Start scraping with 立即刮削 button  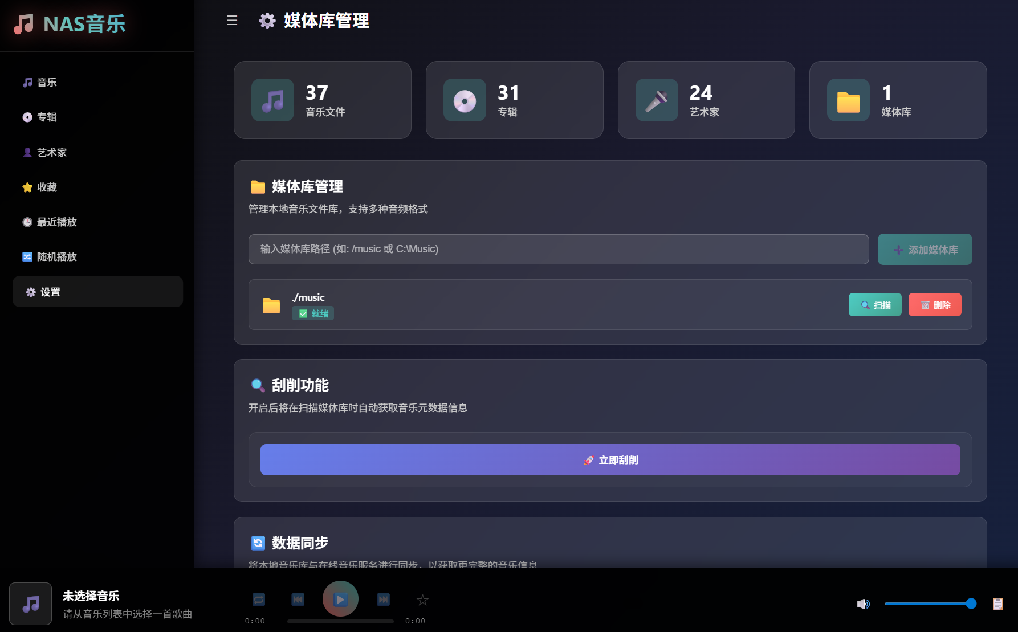click(x=610, y=460)
